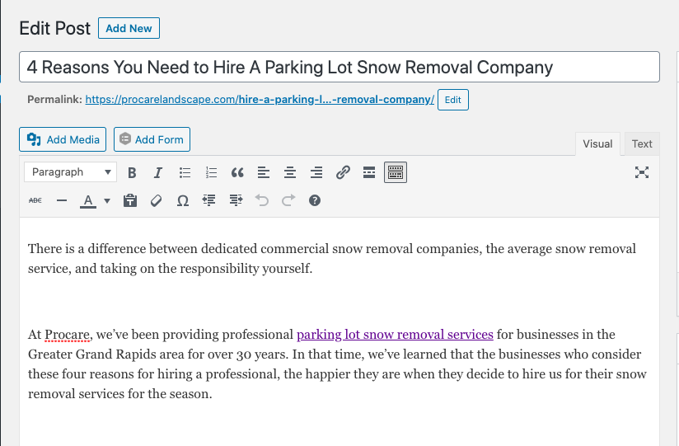Toggle the toolbar kitchen sink button
This screenshot has height=446, width=679.
(396, 172)
